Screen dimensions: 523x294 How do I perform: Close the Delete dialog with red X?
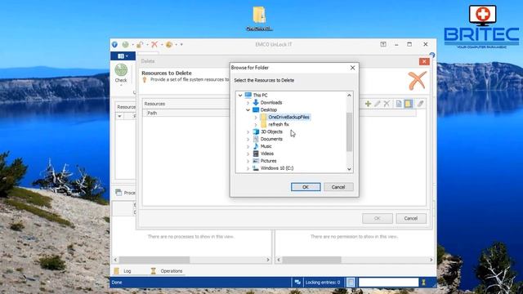(x=424, y=61)
